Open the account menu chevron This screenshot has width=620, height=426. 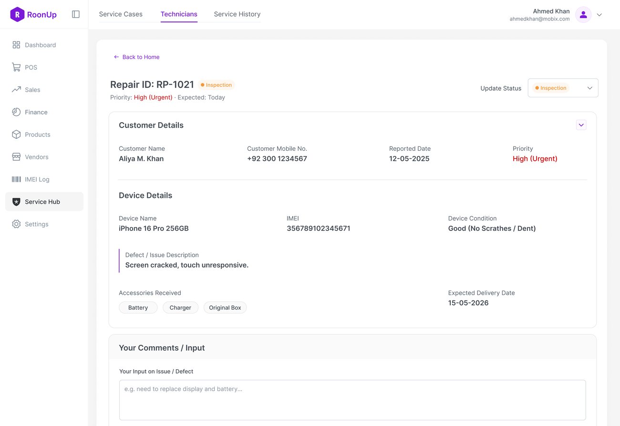(599, 15)
